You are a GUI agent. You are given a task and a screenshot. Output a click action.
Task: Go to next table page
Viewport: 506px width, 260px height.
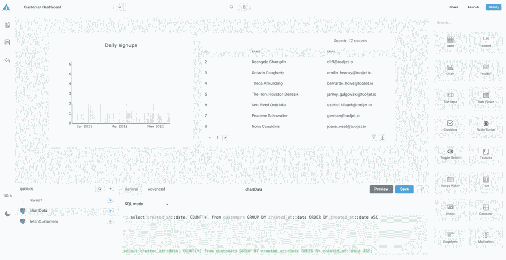(225, 138)
